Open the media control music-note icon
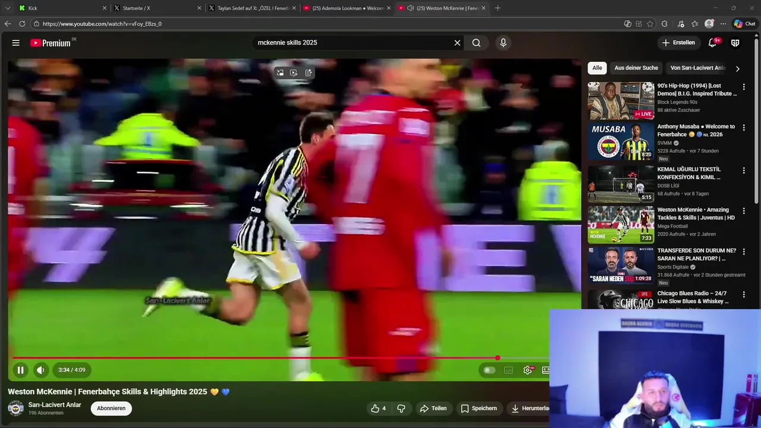The image size is (761, 428). coord(681,24)
